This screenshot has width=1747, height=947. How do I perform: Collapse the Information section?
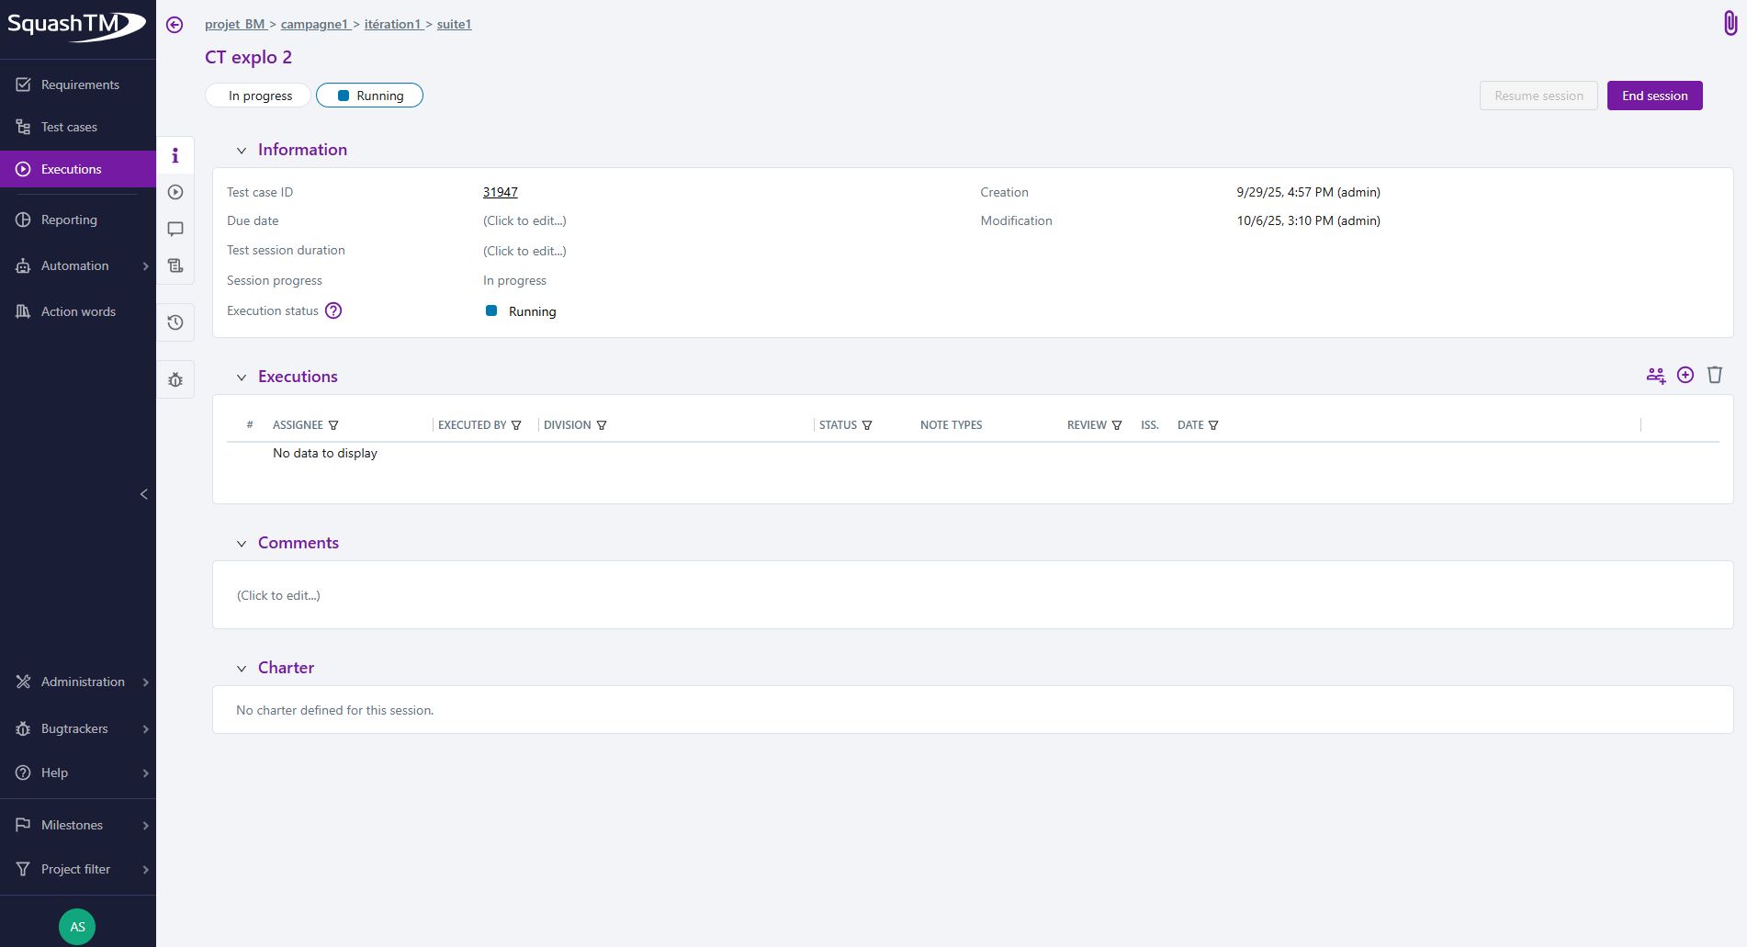(242, 151)
